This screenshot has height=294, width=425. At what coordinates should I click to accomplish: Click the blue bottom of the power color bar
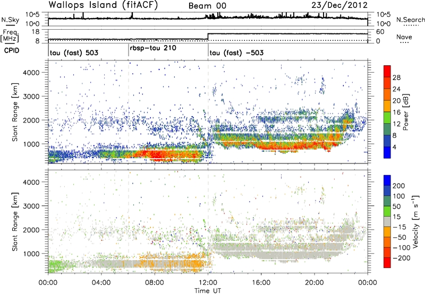click(x=387, y=153)
